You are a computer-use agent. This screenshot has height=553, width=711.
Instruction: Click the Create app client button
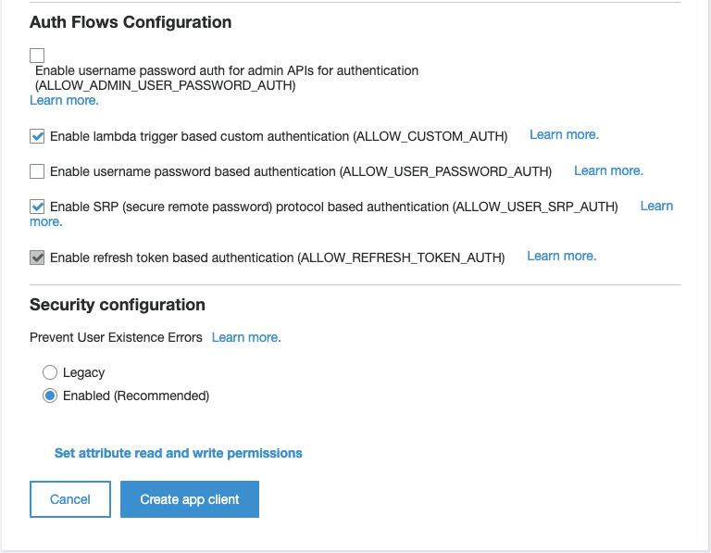[x=190, y=499]
